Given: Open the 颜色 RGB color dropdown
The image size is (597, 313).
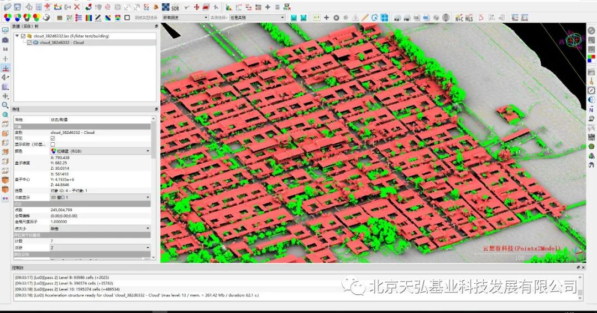Looking at the screenshot, I should (100, 151).
